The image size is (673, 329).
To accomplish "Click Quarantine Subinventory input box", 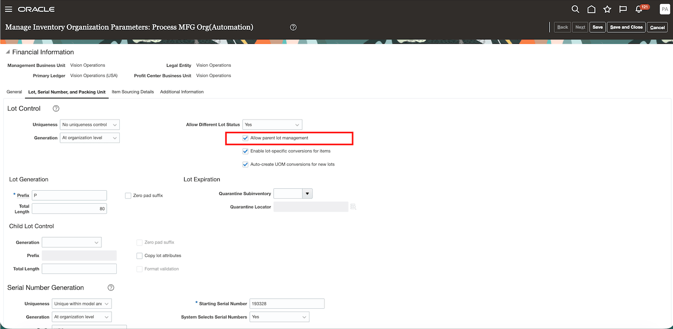I will tap(287, 194).
